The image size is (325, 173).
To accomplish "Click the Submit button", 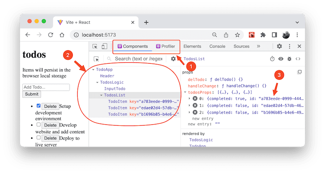I will 32,94.
